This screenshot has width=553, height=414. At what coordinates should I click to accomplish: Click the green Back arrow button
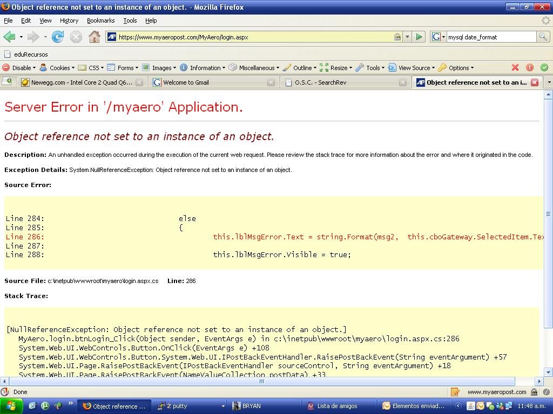pos(9,37)
